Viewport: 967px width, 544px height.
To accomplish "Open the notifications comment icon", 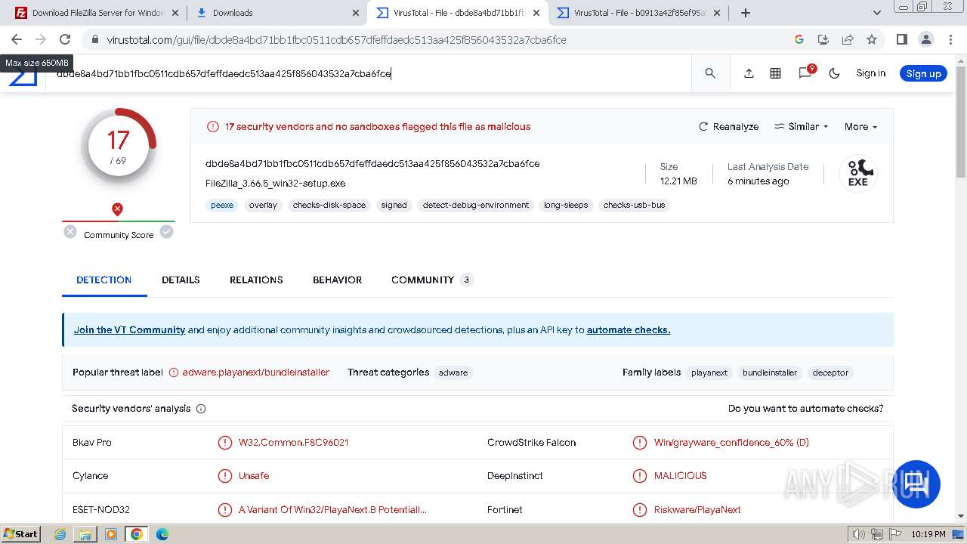I will [x=805, y=73].
